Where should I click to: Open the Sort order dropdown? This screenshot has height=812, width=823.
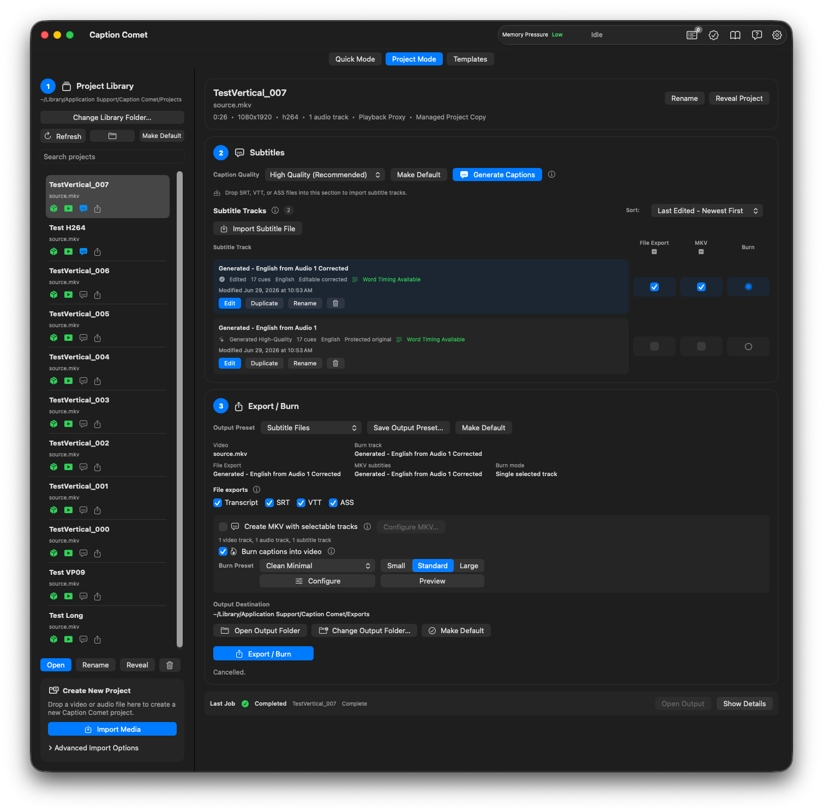pyautogui.click(x=707, y=210)
